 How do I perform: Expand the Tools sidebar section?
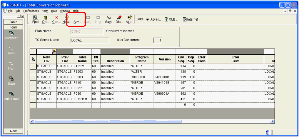pos(13,22)
